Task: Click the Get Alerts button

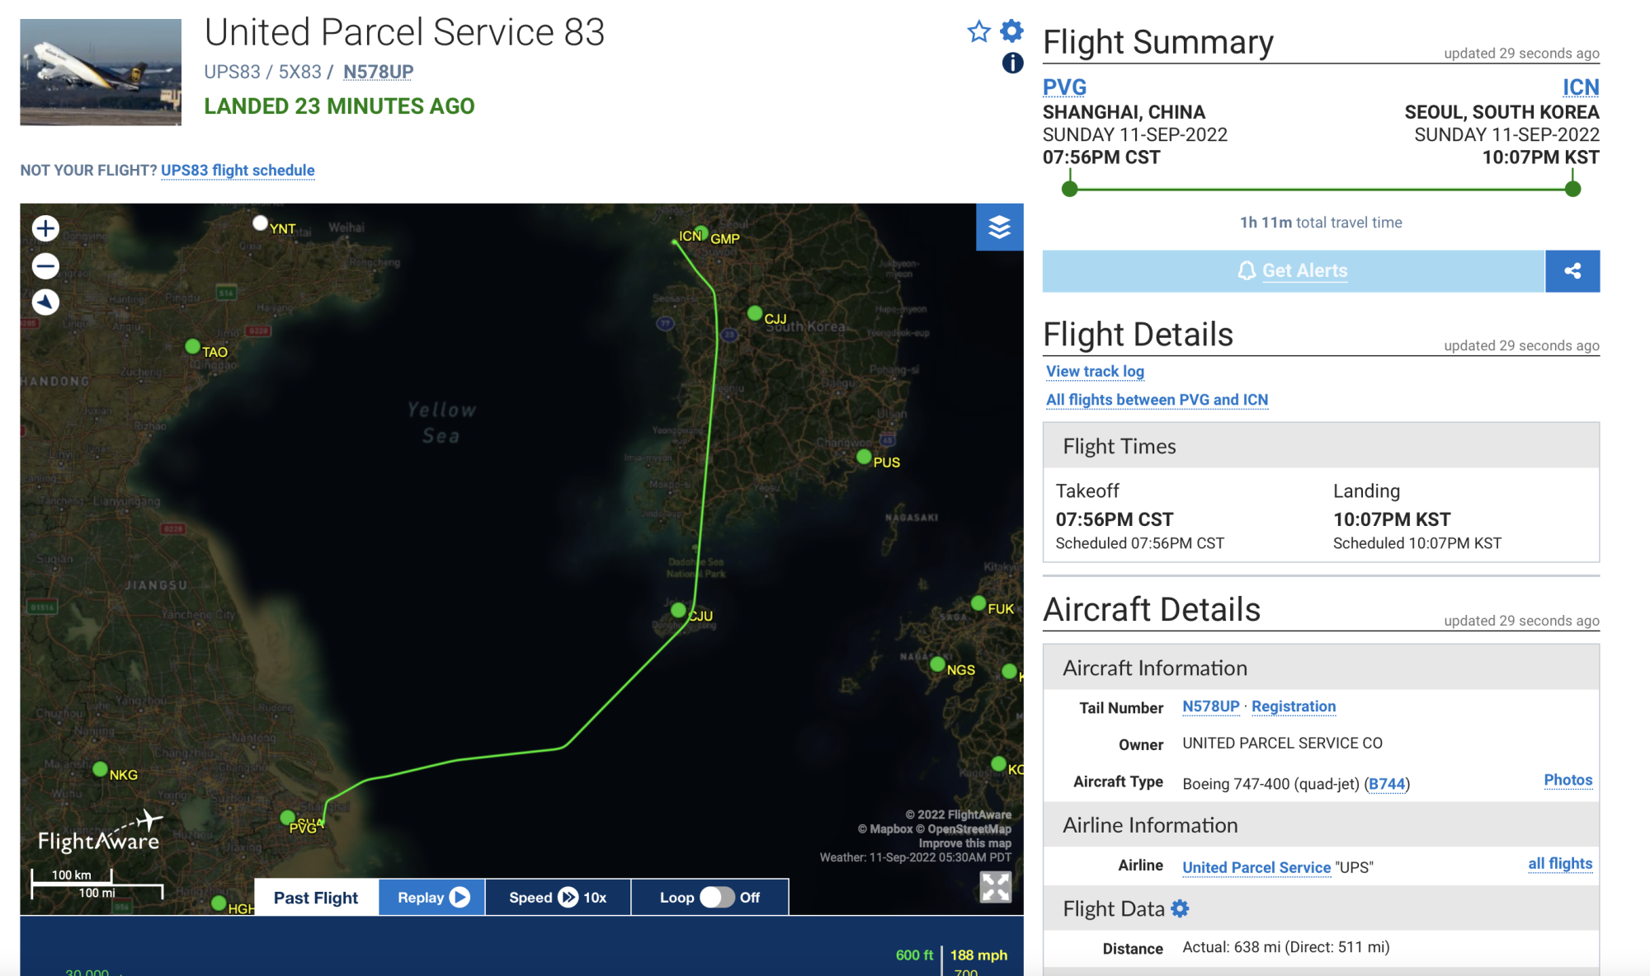Action: (x=1293, y=270)
